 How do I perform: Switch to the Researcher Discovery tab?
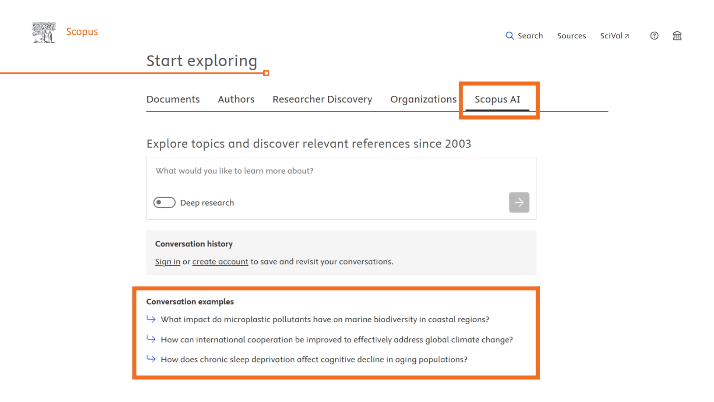322,99
